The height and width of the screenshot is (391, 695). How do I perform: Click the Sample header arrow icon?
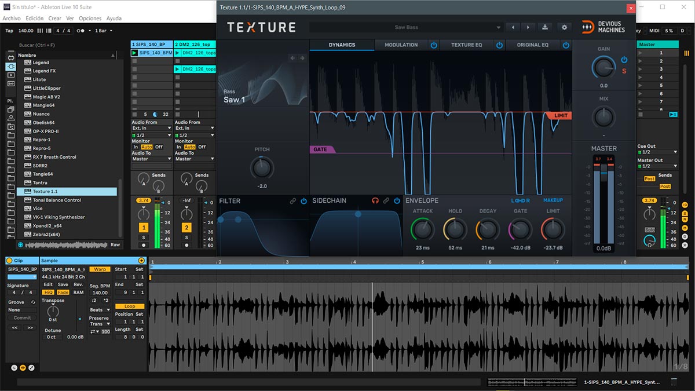pyautogui.click(x=141, y=261)
